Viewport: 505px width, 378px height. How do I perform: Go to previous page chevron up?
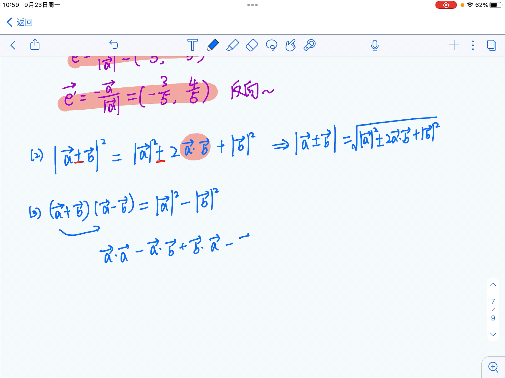[x=493, y=285]
